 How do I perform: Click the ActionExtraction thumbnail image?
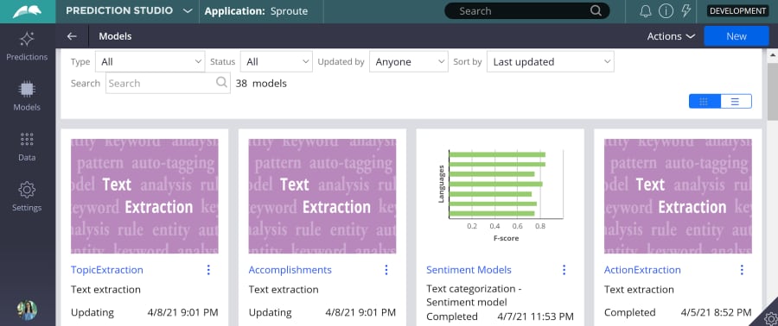(678, 196)
